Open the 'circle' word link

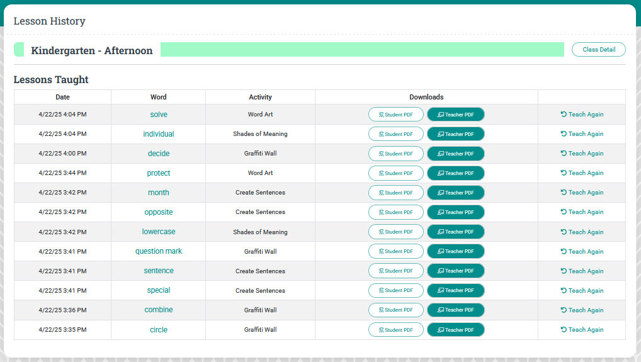coord(159,330)
